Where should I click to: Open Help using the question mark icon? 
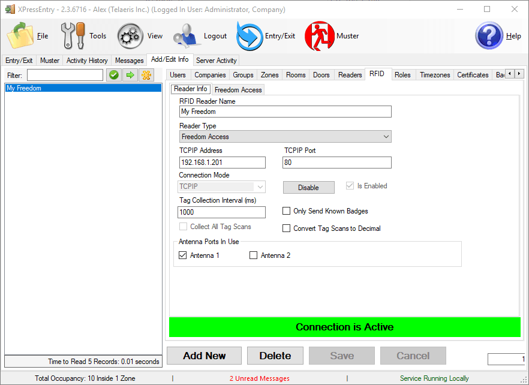489,35
